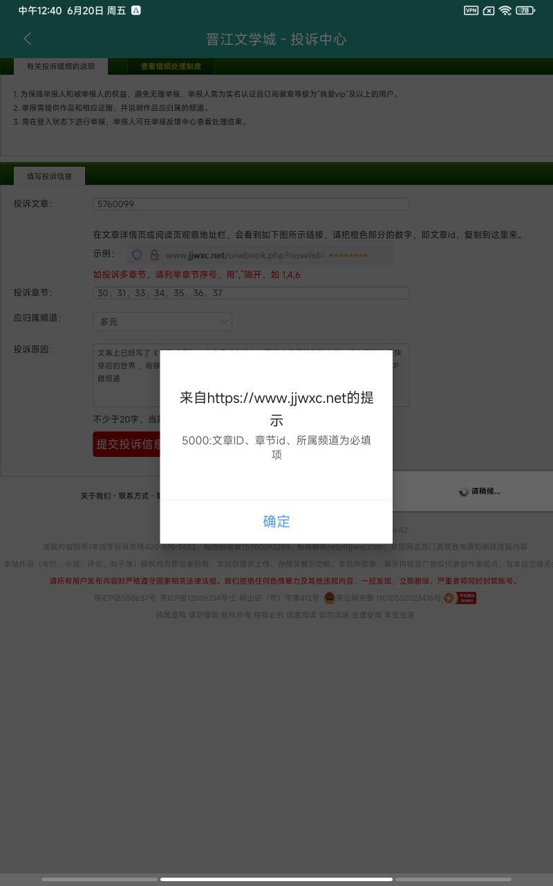Tap the shield icon in the example URL
Image resolution: width=553 pixels, height=886 pixels.
(x=137, y=255)
